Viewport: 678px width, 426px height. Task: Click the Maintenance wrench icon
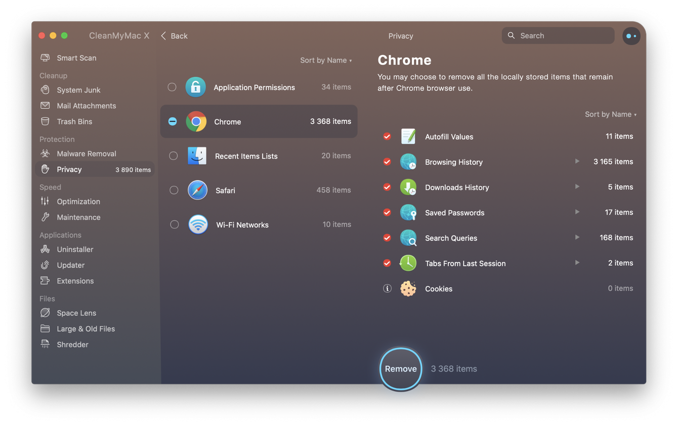pos(45,217)
